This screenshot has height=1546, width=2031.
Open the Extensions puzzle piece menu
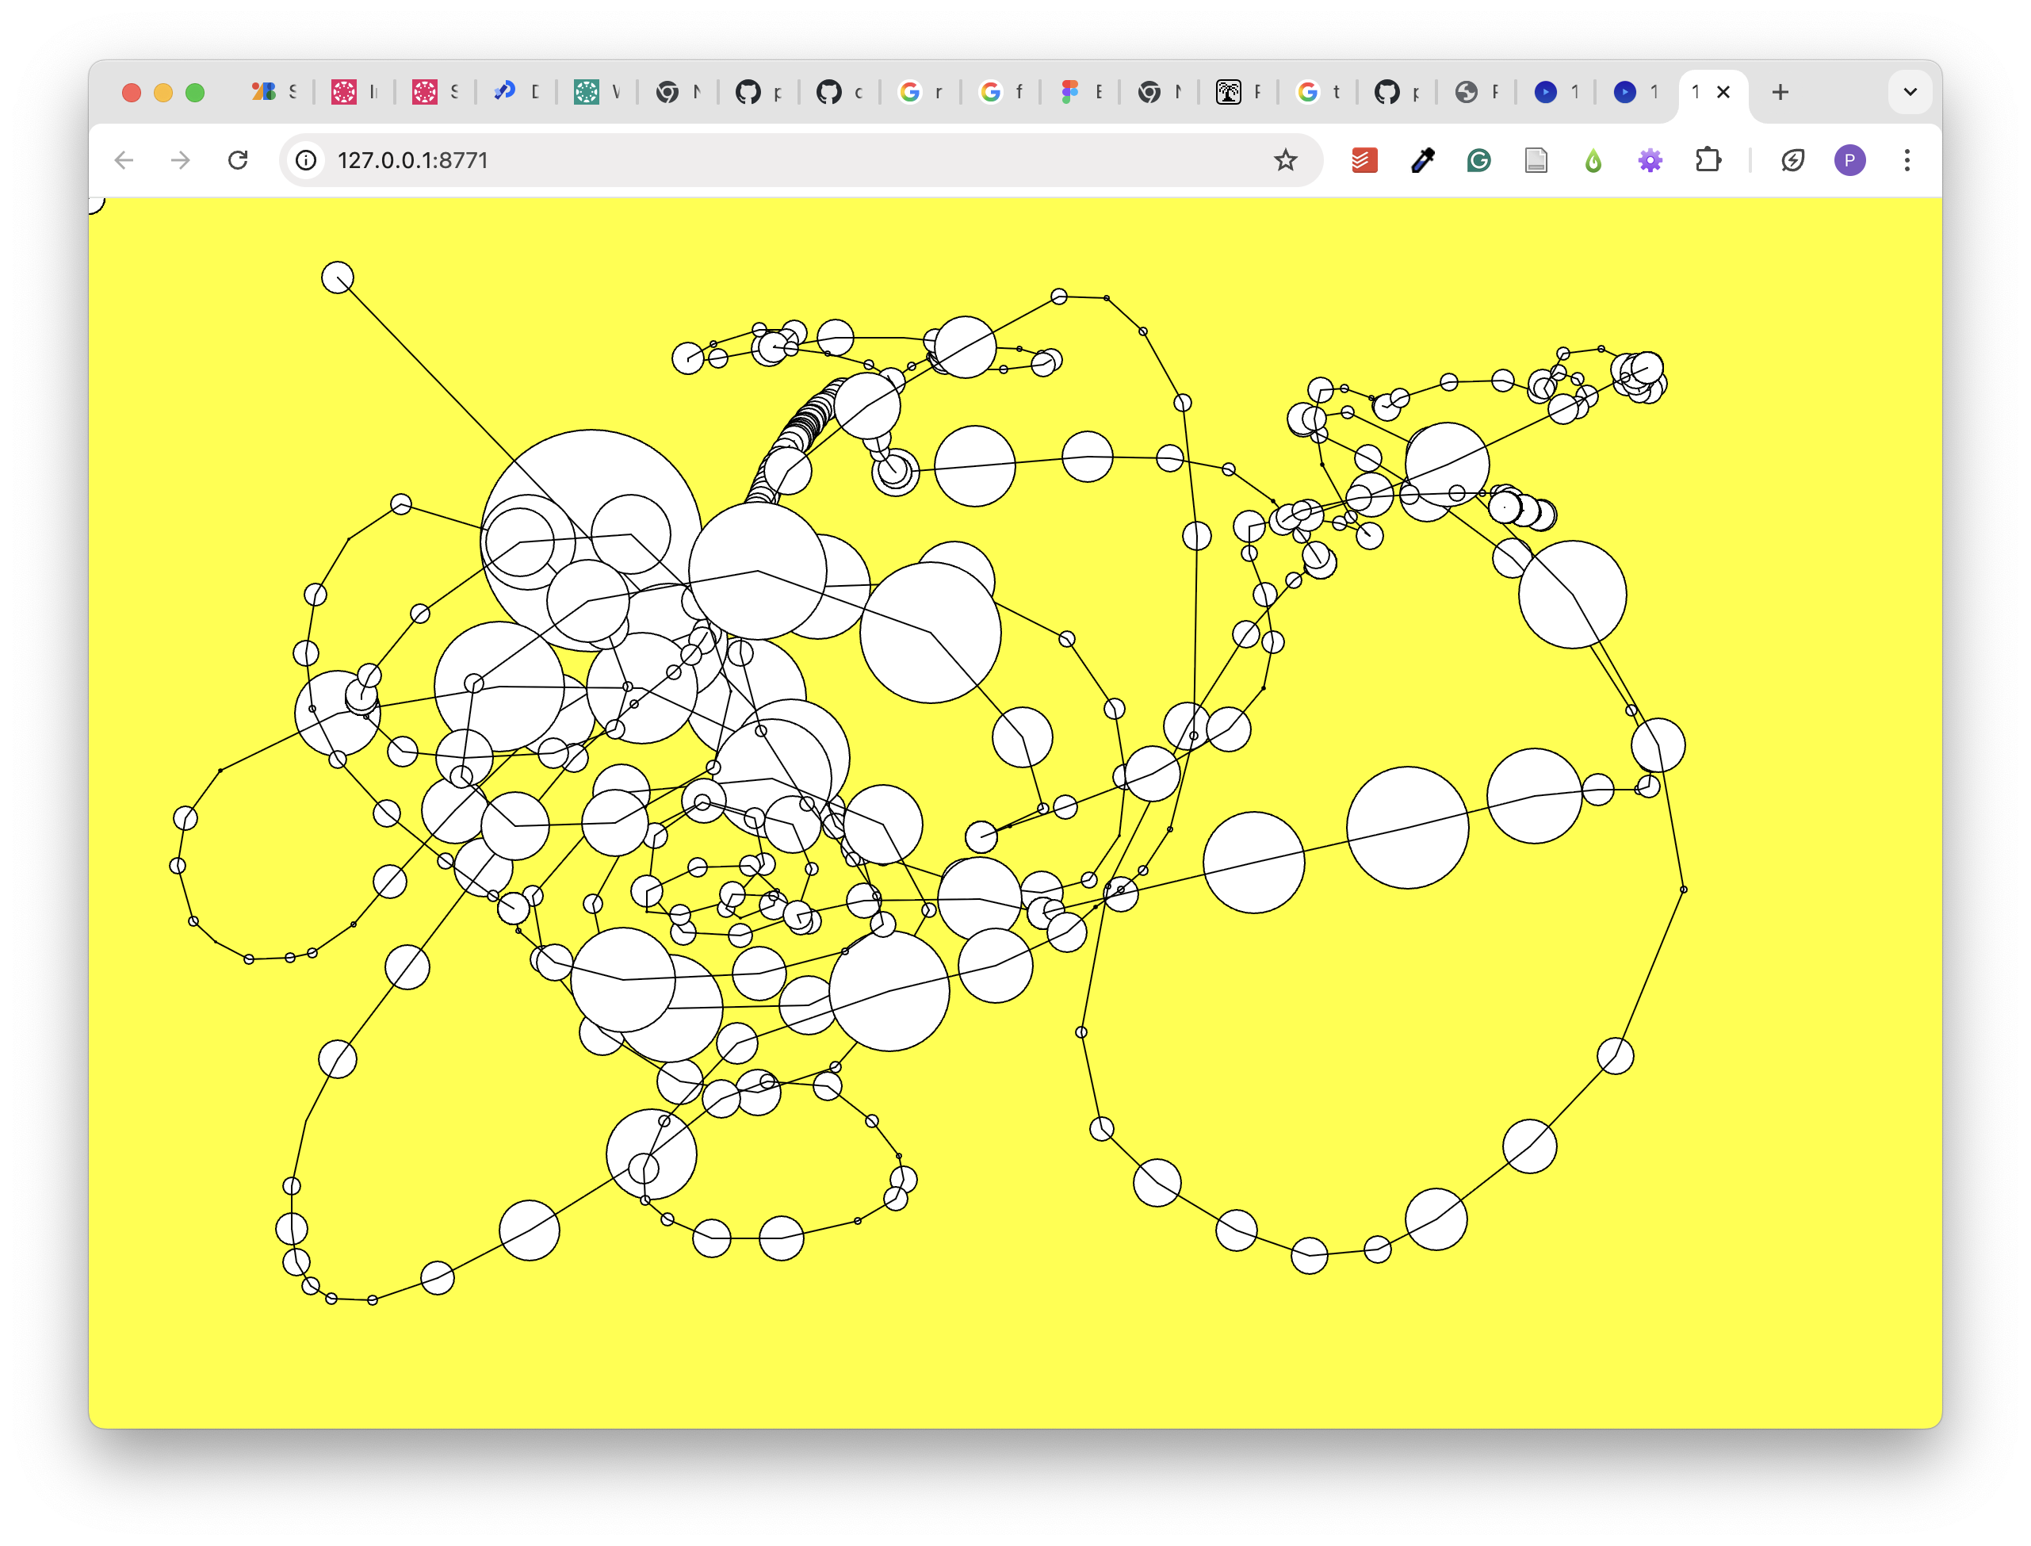coord(1708,160)
